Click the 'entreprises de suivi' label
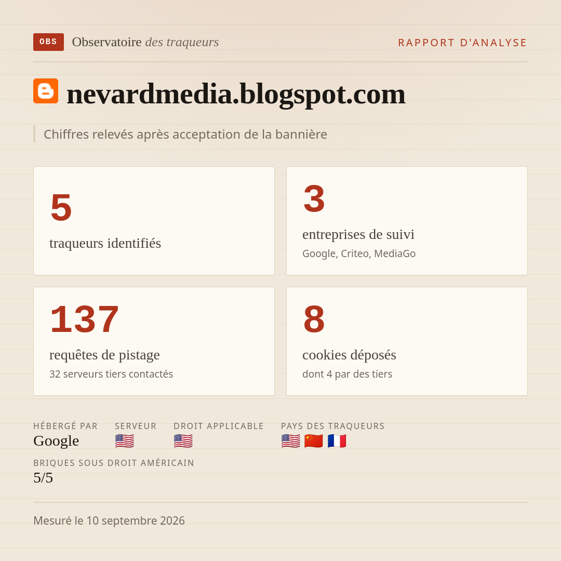The height and width of the screenshot is (561, 561). click(358, 234)
